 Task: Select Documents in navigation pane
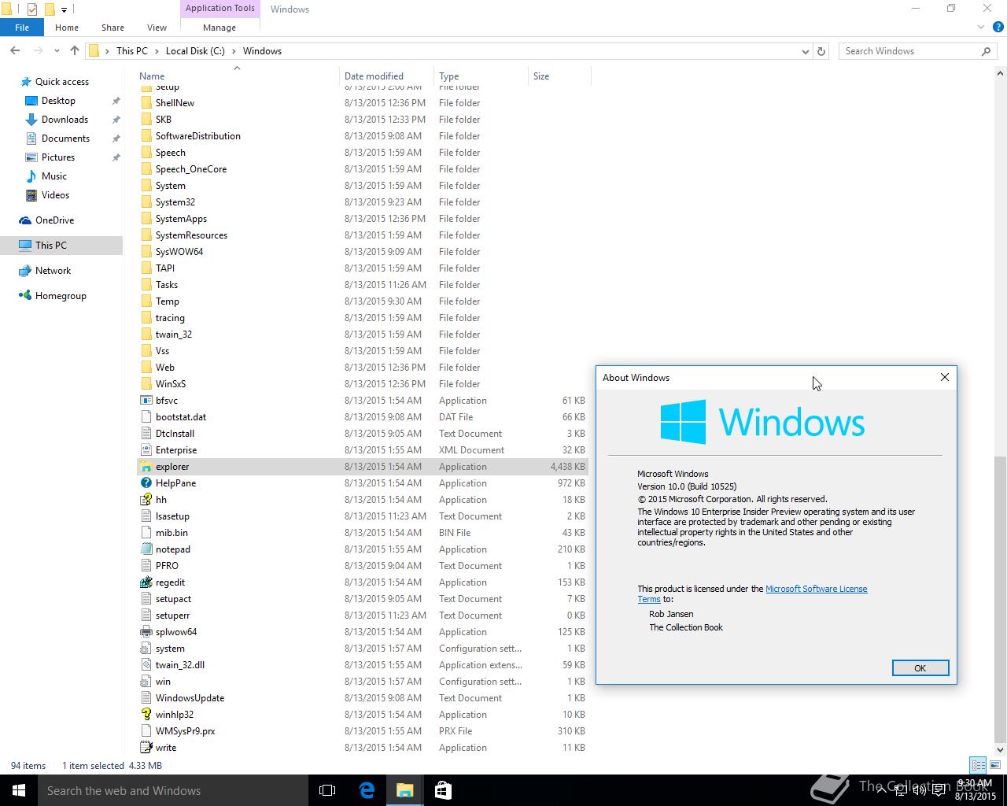[x=65, y=139]
